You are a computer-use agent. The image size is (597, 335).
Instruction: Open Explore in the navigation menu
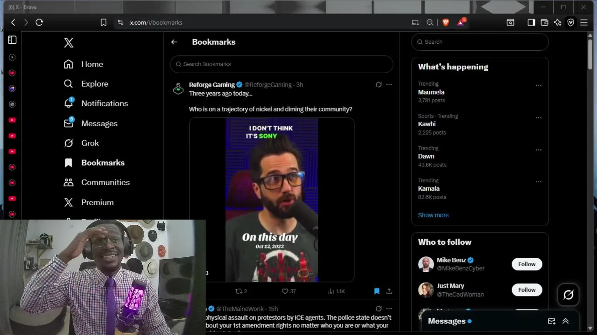point(86,84)
